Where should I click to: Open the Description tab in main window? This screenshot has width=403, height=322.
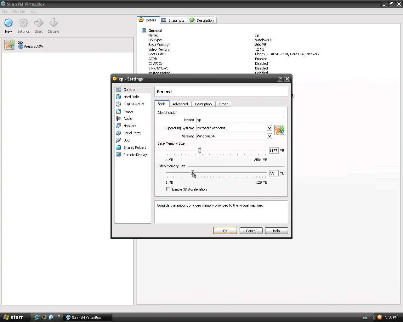pos(202,20)
